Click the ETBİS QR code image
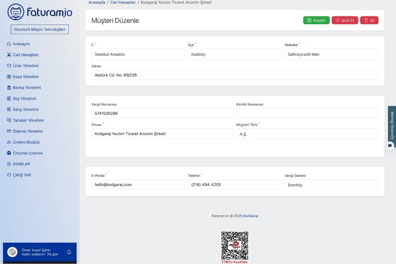This screenshot has height=264, width=396. point(235,246)
